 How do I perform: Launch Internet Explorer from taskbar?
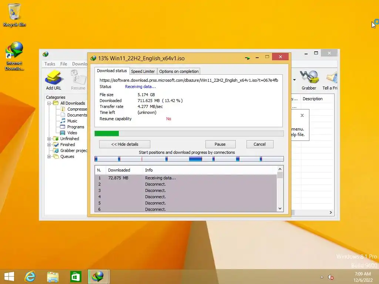[30, 277]
